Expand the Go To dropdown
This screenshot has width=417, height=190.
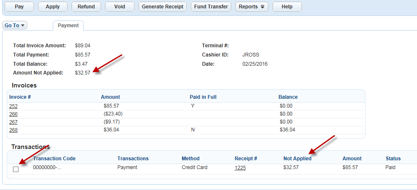coord(15,26)
